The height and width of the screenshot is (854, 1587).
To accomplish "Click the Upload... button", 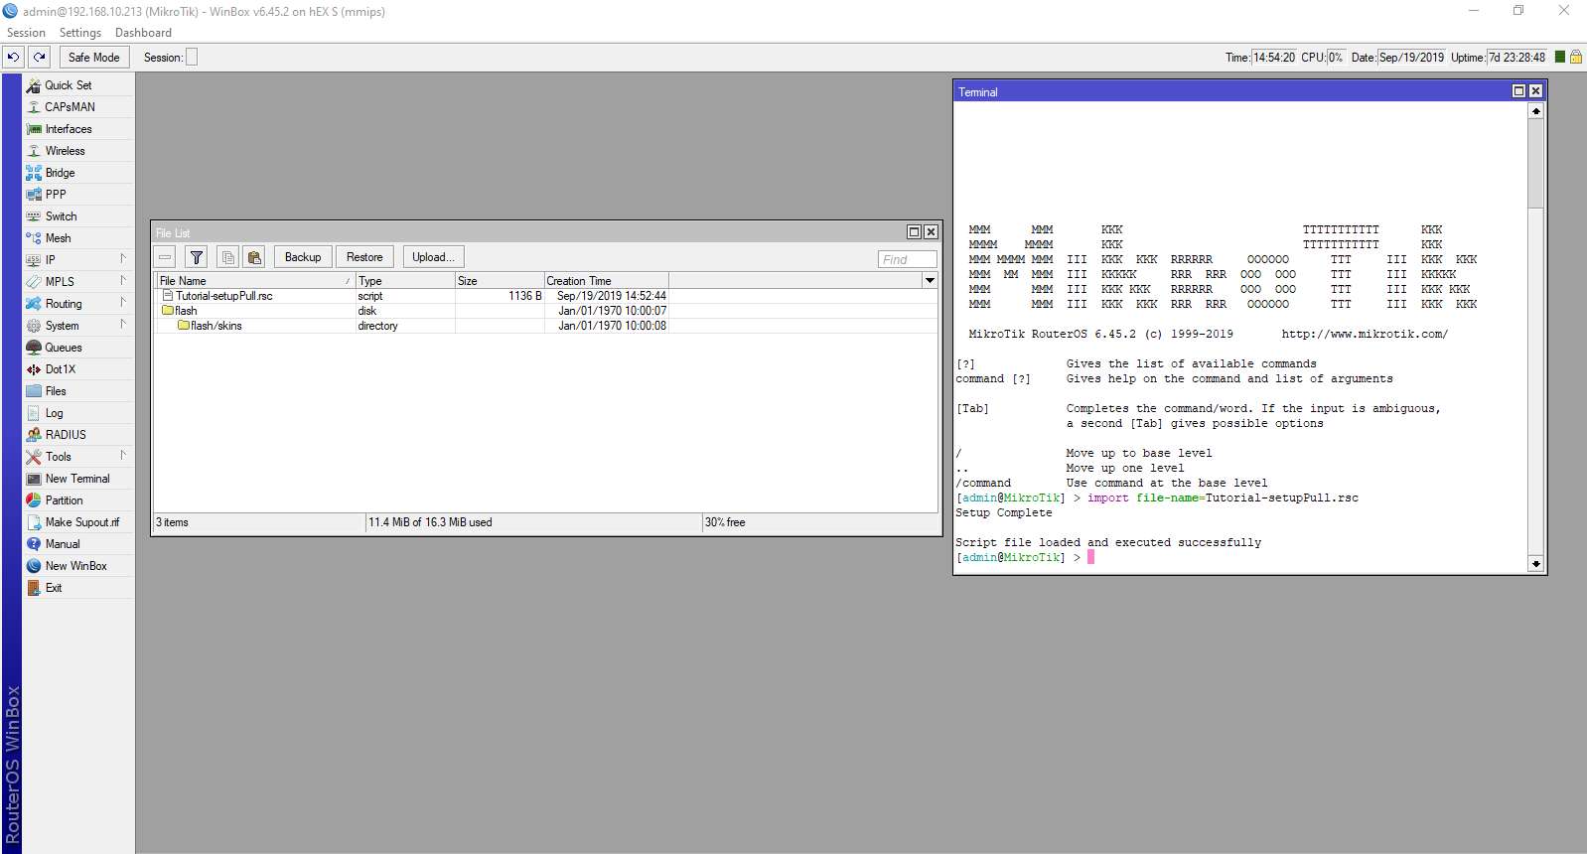I will (433, 257).
